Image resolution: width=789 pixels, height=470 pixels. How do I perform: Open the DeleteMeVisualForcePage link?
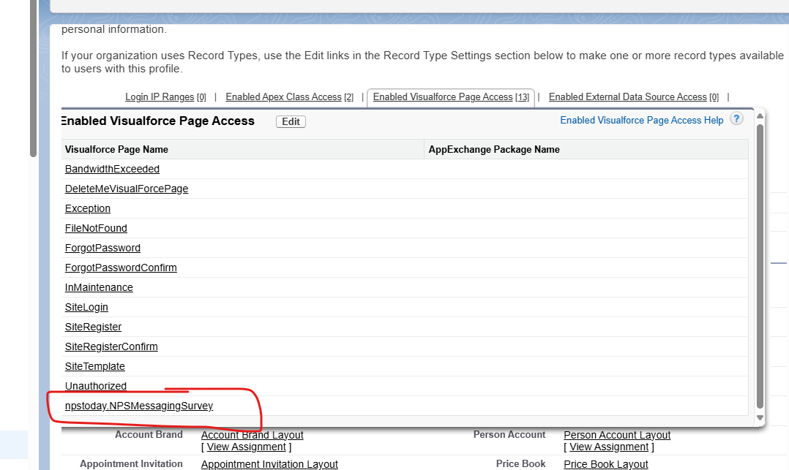coord(126,189)
